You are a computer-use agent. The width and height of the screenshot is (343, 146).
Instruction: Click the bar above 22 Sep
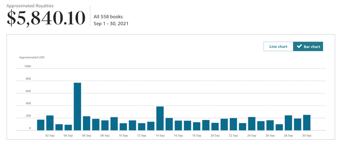coord(233,124)
